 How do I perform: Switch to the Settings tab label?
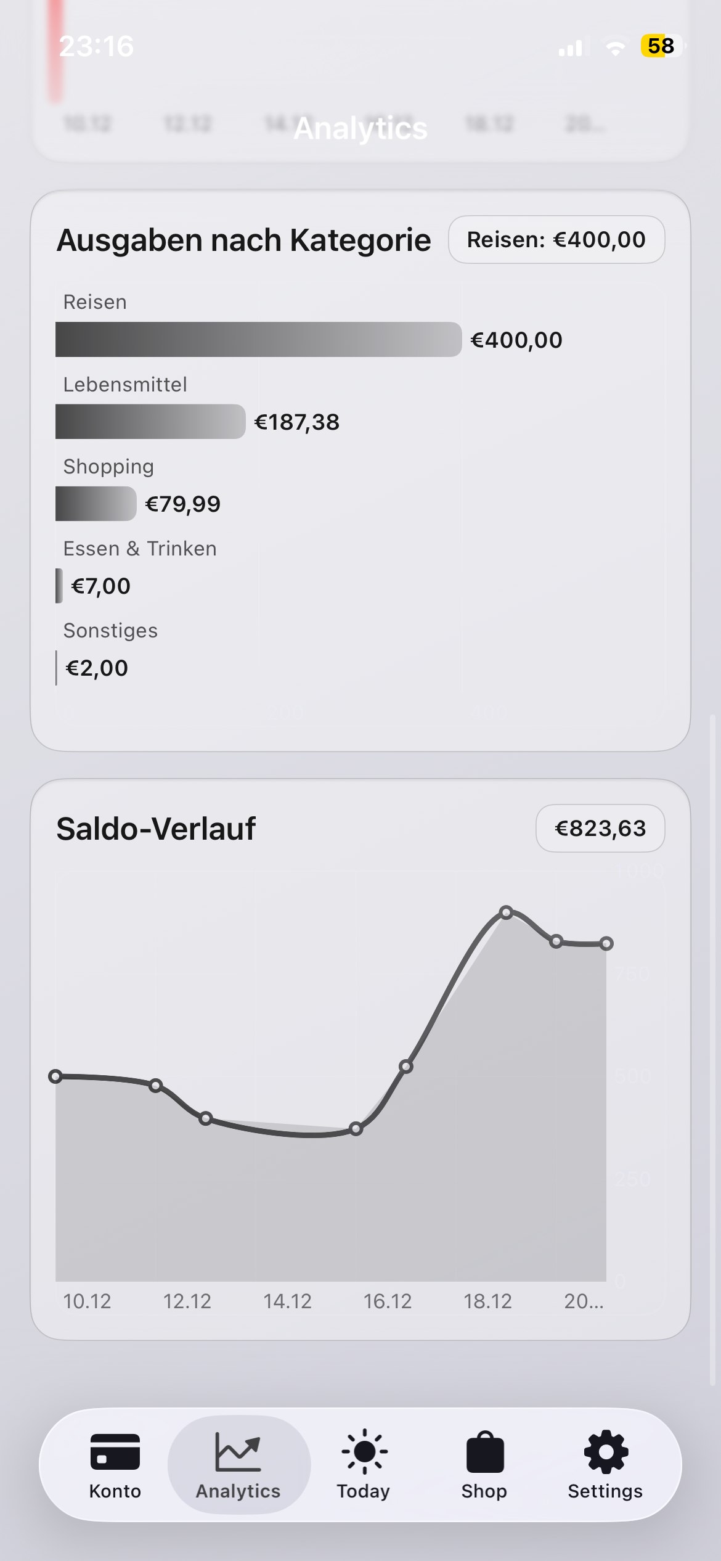point(605,1491)
